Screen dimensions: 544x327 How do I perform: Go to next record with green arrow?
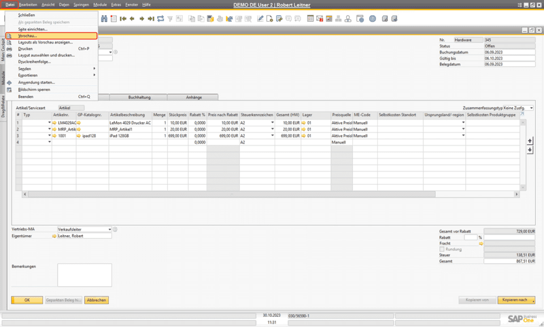point(143,19)
